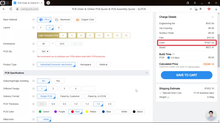Image resolution: width=220 pixels, height=123 pixels.
Task: Click the empty Different Design input box
Action: click(89, 89)
